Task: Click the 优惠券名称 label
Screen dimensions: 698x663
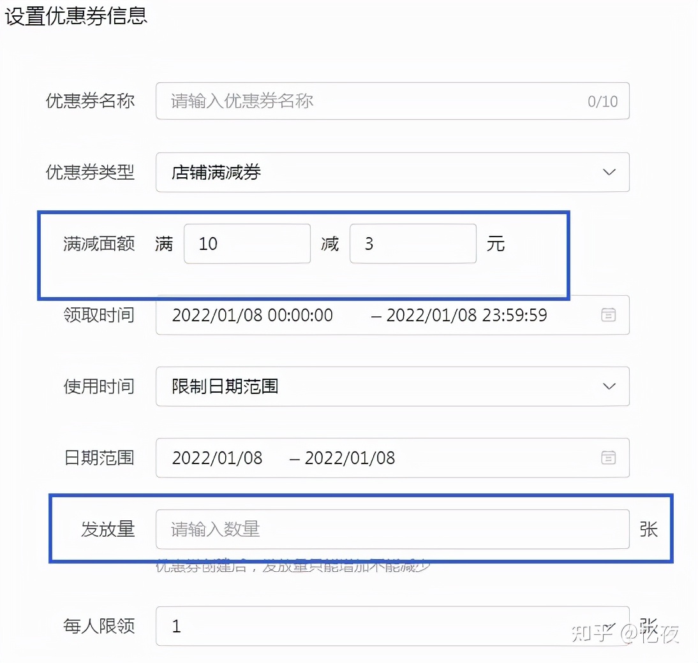Action: (x=90, y=101)
